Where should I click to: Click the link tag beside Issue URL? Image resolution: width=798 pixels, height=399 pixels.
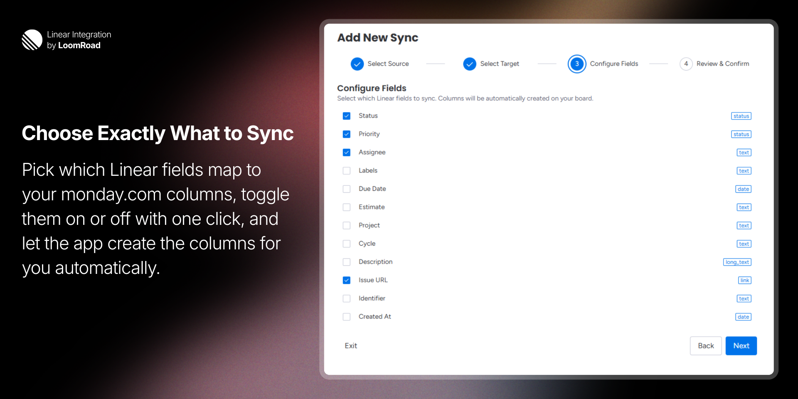tap(744, 281)
